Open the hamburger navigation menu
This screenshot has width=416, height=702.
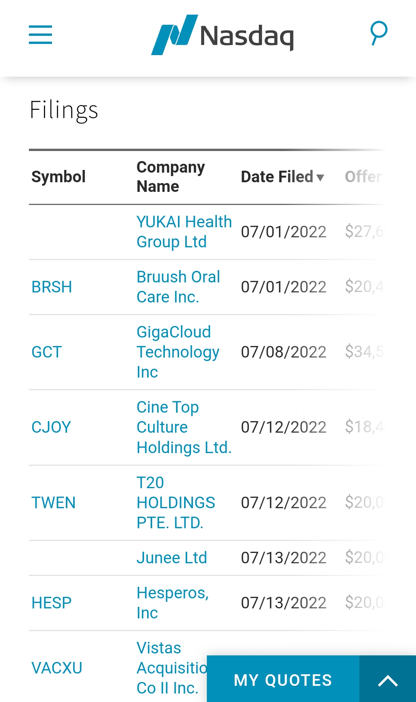40,35
